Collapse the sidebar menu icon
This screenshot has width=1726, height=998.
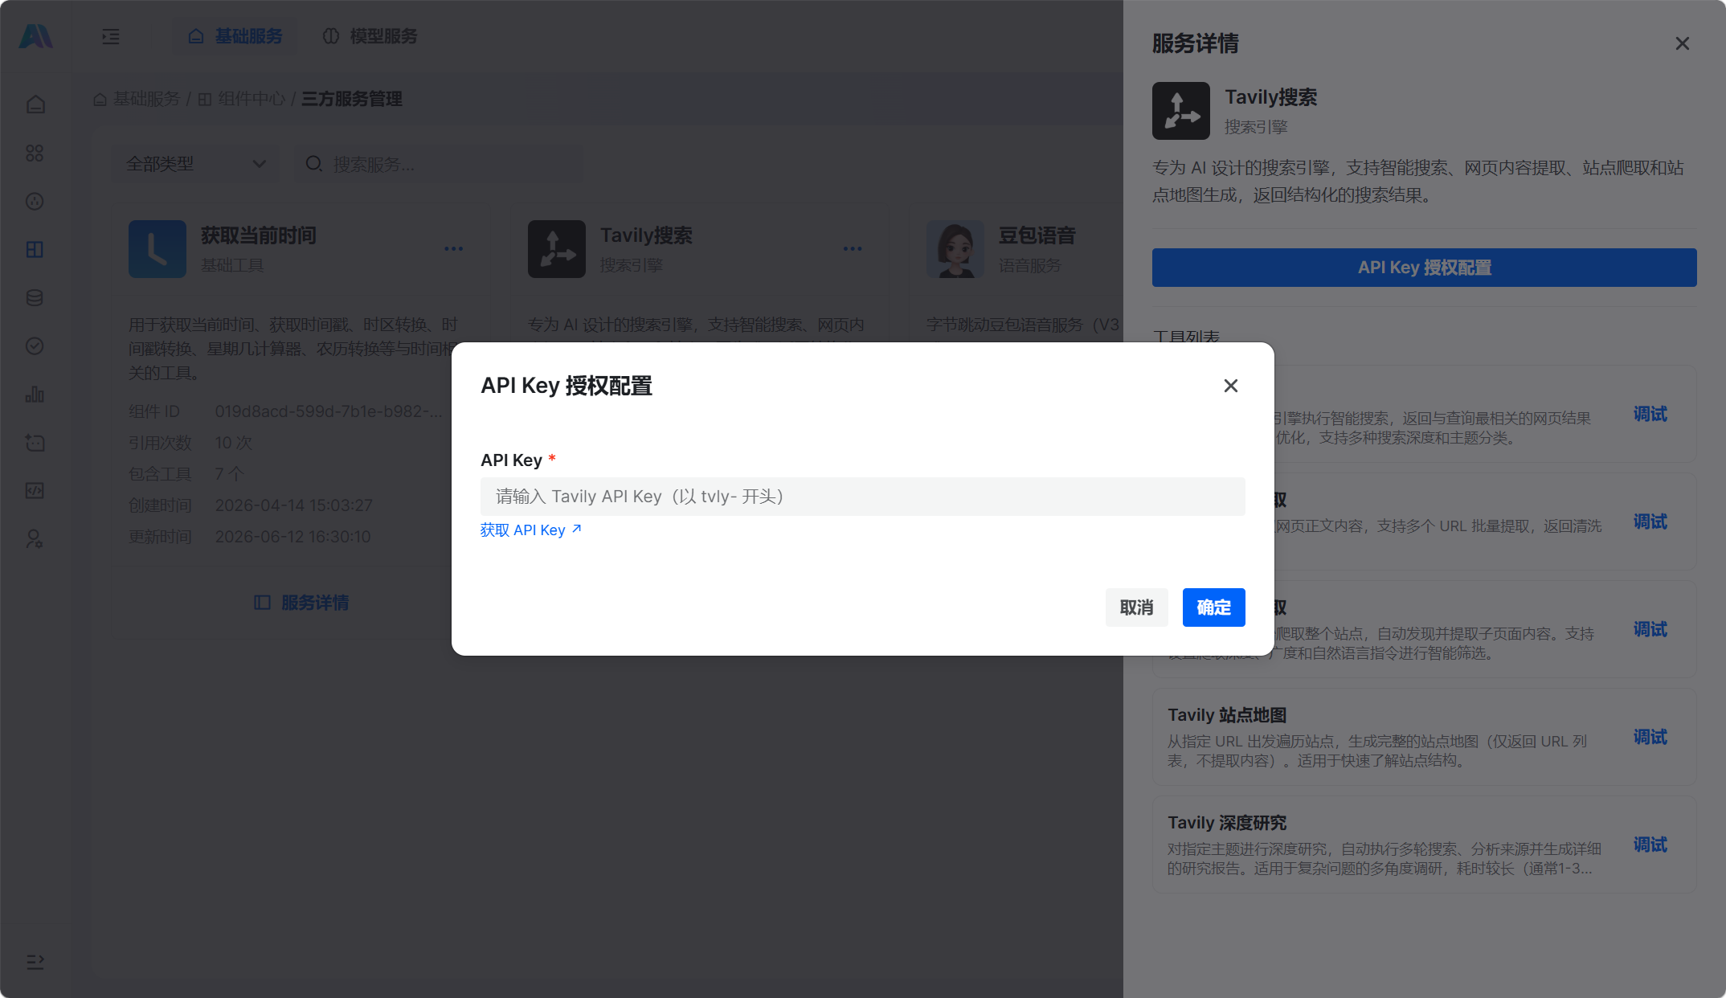pyautogui.click(x=111, y=36)
